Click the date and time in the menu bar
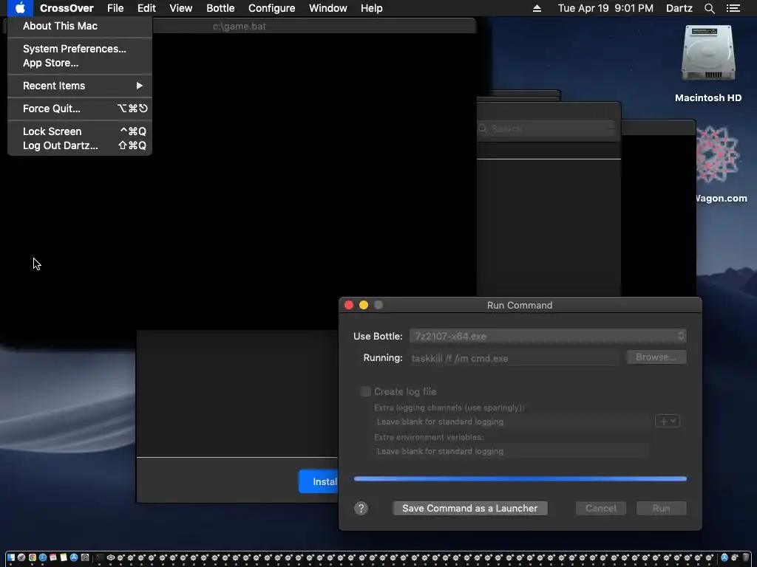The image size is (757, 567). 605,8
